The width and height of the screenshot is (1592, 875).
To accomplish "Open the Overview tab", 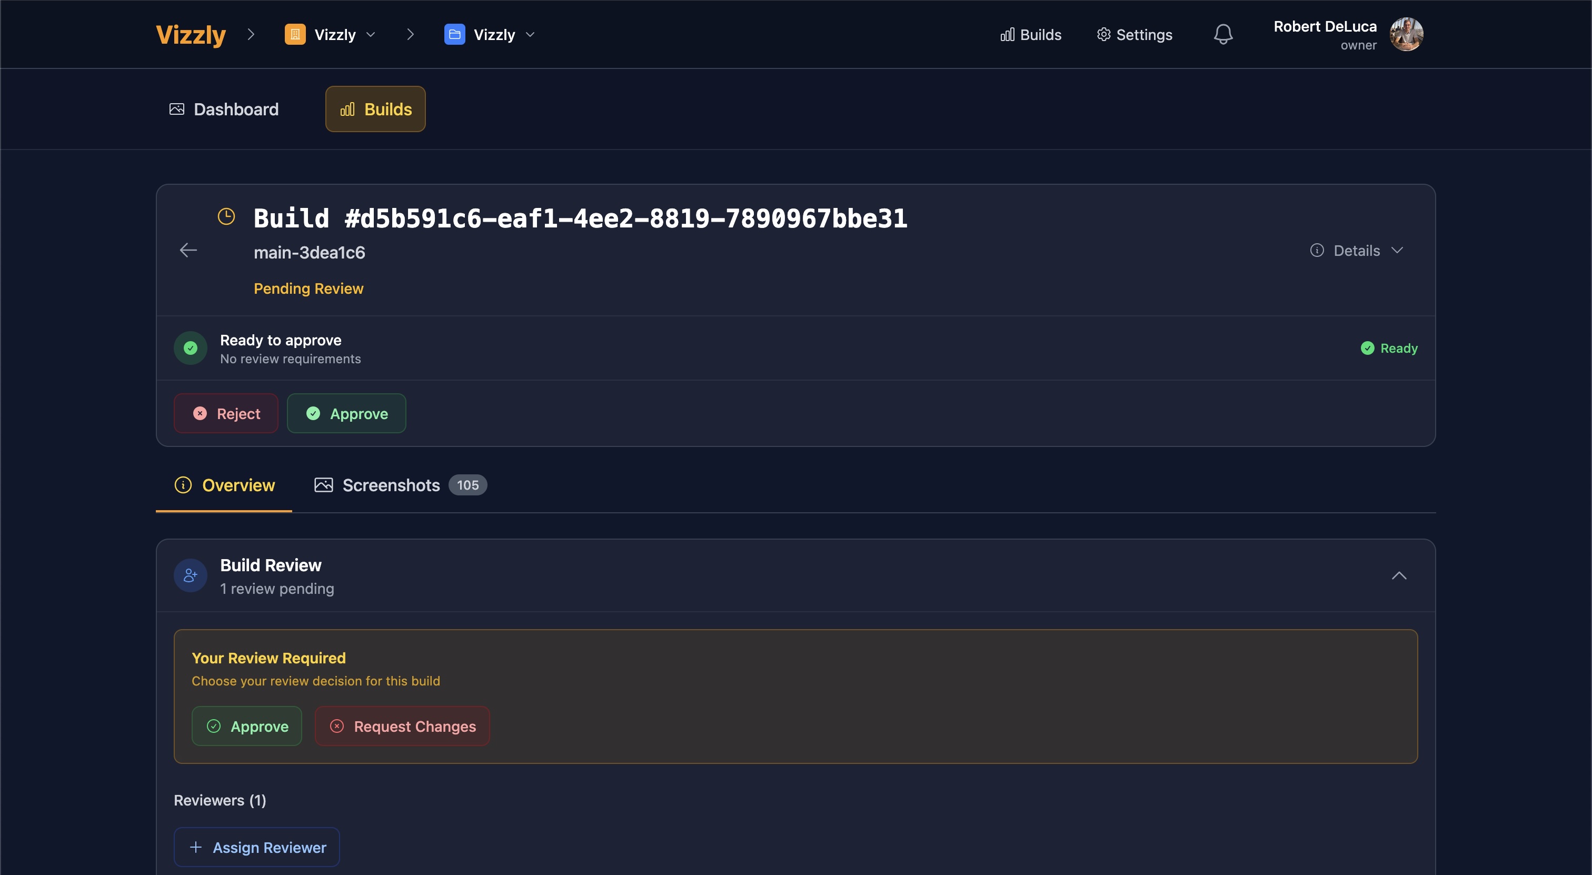I will (224, 485).
